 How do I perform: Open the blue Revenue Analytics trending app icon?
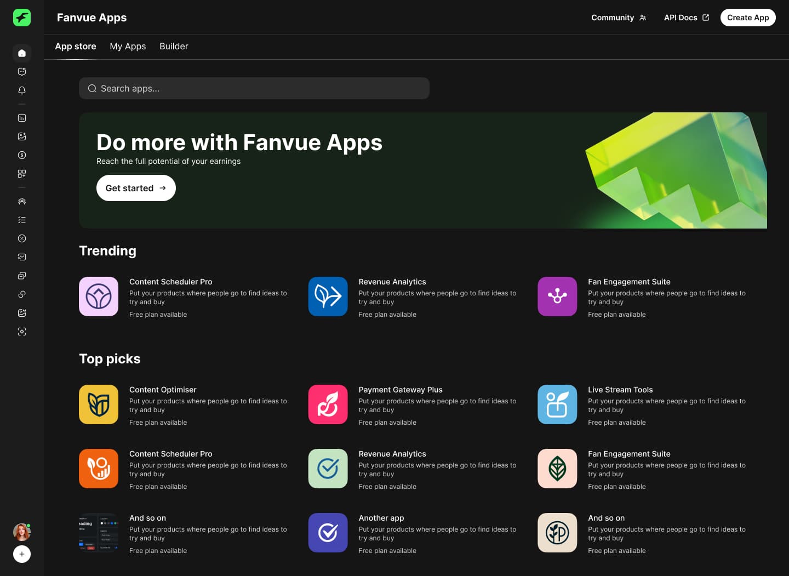(x=328, y=296)
